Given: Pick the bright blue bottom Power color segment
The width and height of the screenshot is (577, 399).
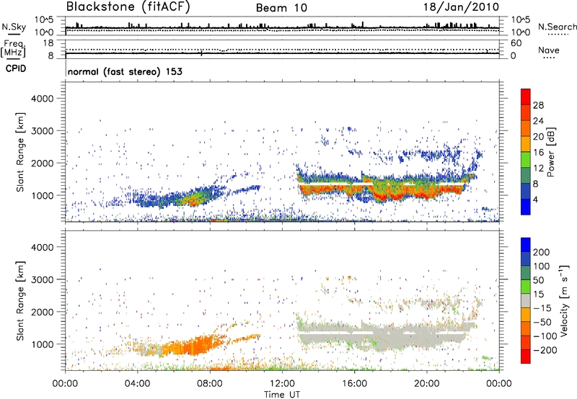Looking at the screenshot, I should 526,207.
